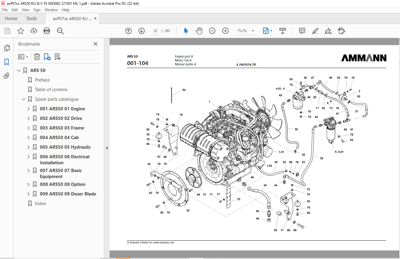The width and height of the screenshot is (400, 259).
Task: Expand 007 ARS50 07 Basic Equipment bookmark
Action: pos(29,171)
